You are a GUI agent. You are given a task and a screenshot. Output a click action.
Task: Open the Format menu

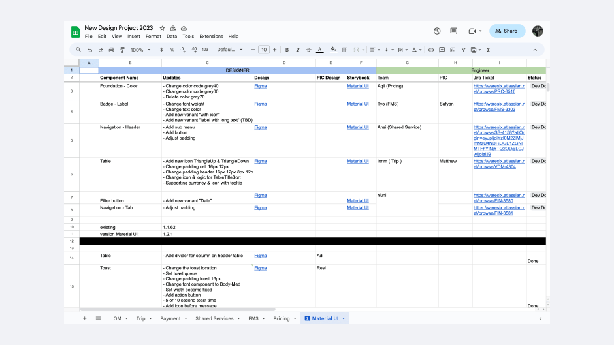coord(153,36)
